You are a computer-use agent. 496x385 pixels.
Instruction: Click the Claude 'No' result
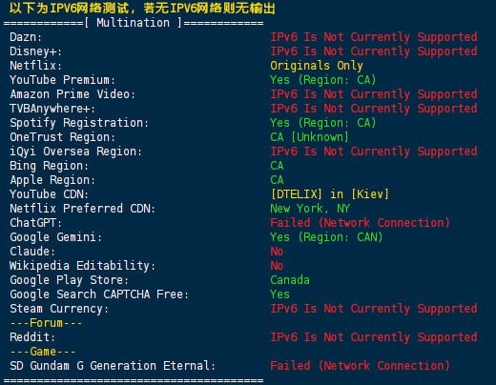(x=277, y=252)
